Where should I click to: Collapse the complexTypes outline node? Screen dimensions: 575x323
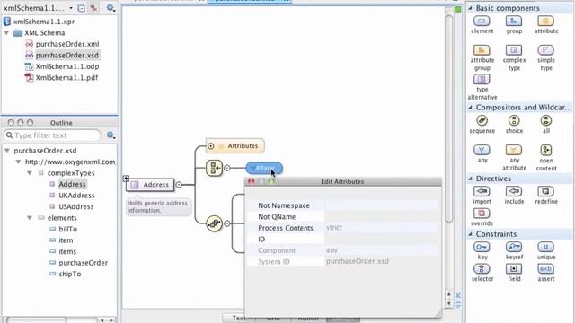(30, 173)
